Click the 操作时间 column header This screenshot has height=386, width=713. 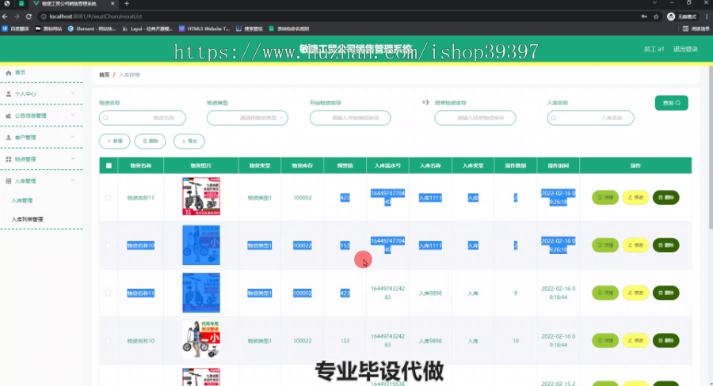tap(558, 166)
